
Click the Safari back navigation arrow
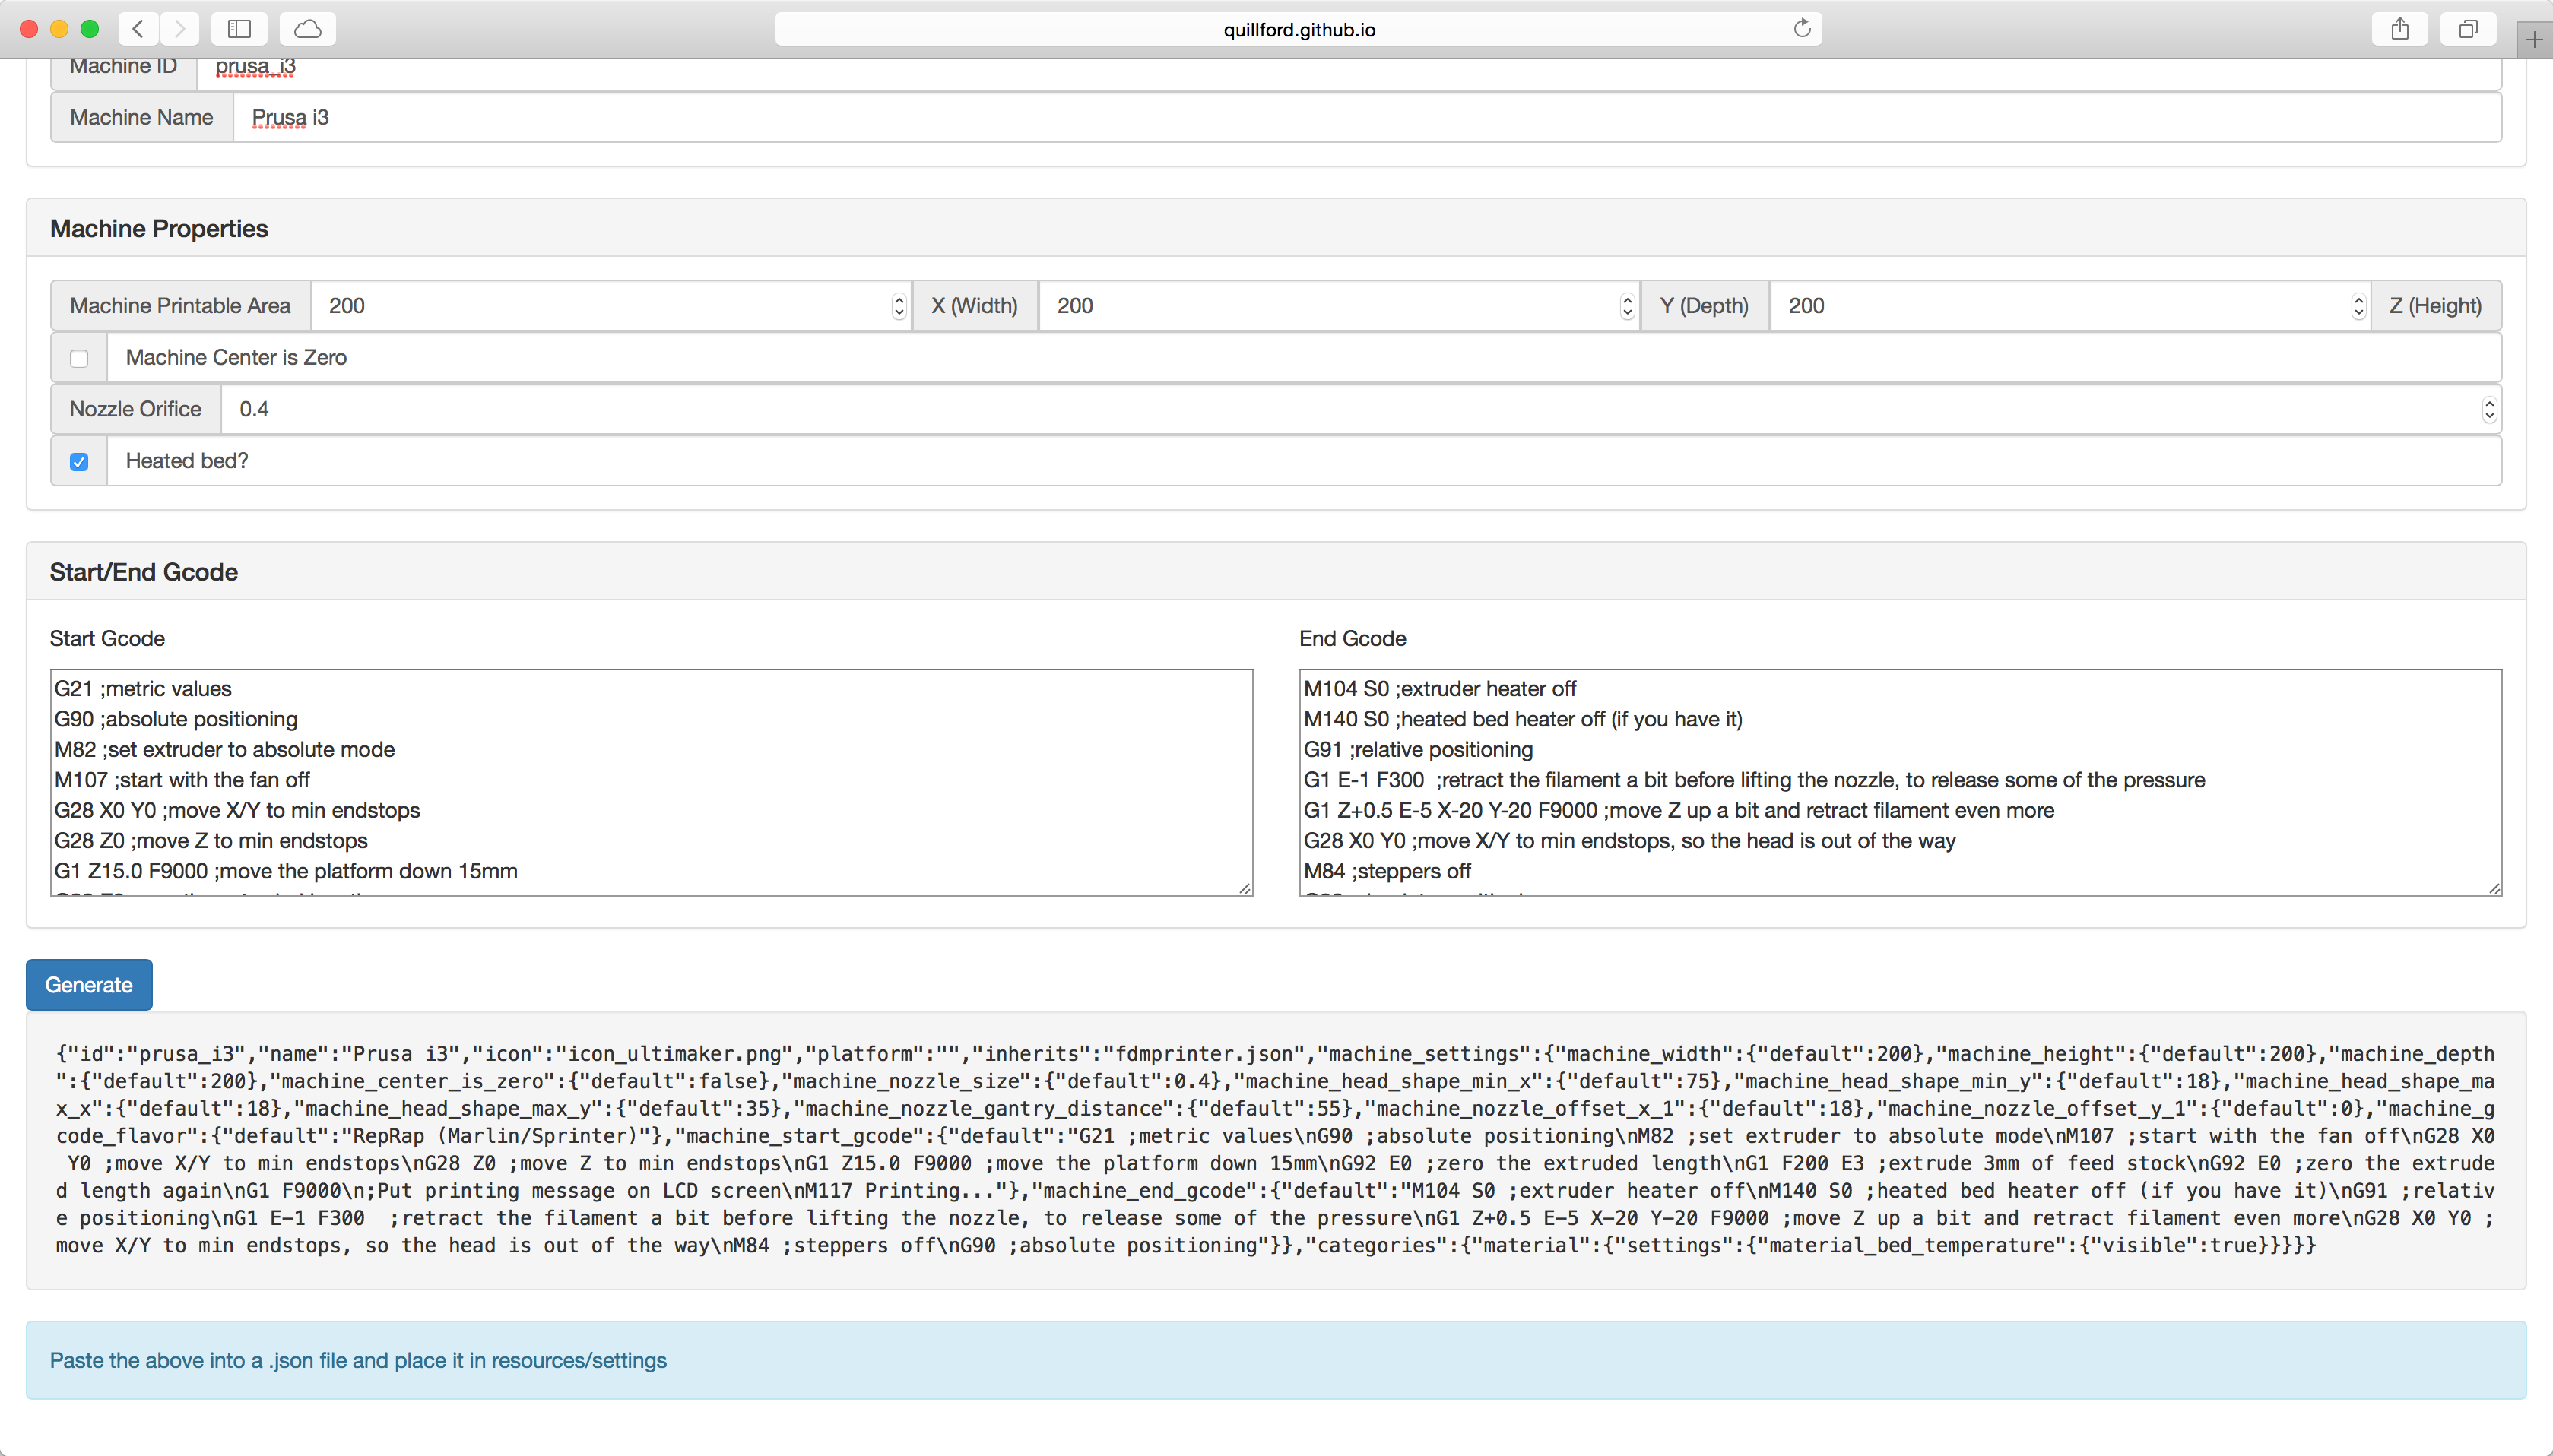tap(138, 29)
